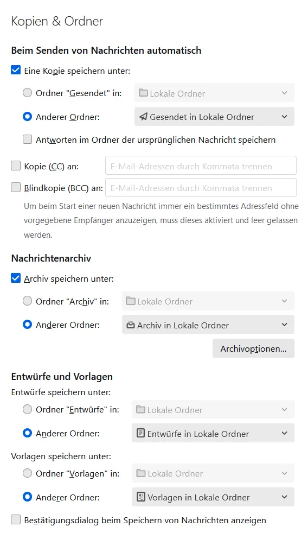This screenshot has height=533, width=308.
Task: Open the Entwürfe in Lokale Ordner dropdown
Action: coord(213,434)
